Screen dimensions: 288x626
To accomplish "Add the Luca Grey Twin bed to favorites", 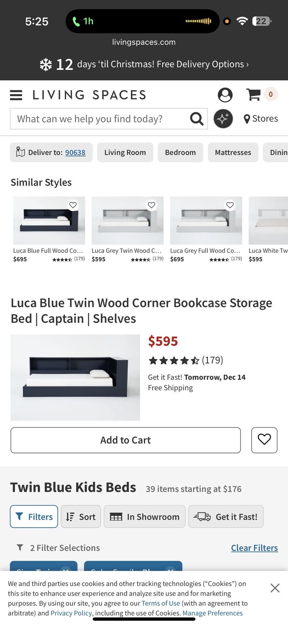I will click(x=151, y=205).
